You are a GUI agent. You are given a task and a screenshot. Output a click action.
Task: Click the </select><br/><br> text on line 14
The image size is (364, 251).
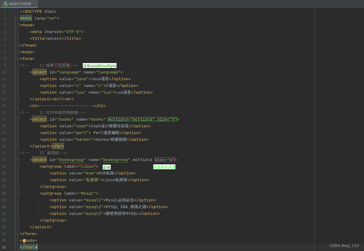[x=52, y=99]
